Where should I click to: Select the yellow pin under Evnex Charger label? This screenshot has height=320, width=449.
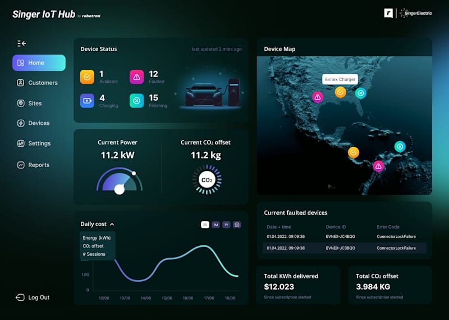(x=340, y=93)
